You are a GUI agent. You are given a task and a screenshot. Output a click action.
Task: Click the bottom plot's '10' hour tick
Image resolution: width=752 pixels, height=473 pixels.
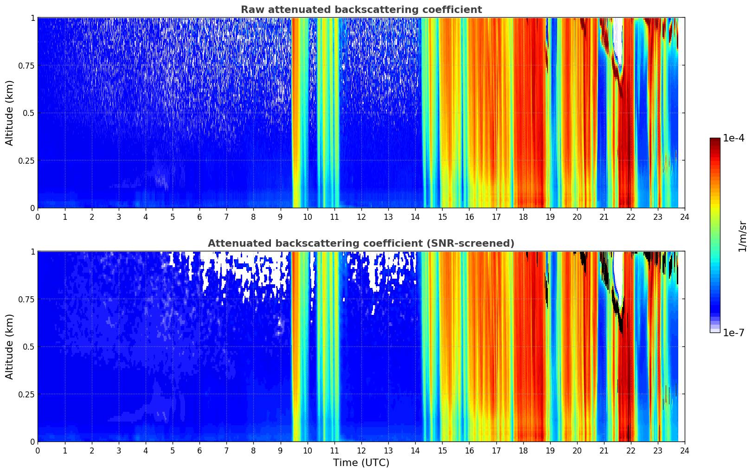[x=307, y=450]
